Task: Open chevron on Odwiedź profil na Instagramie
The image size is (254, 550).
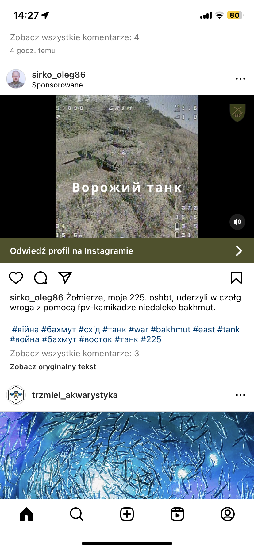Action: click(239, 251)
